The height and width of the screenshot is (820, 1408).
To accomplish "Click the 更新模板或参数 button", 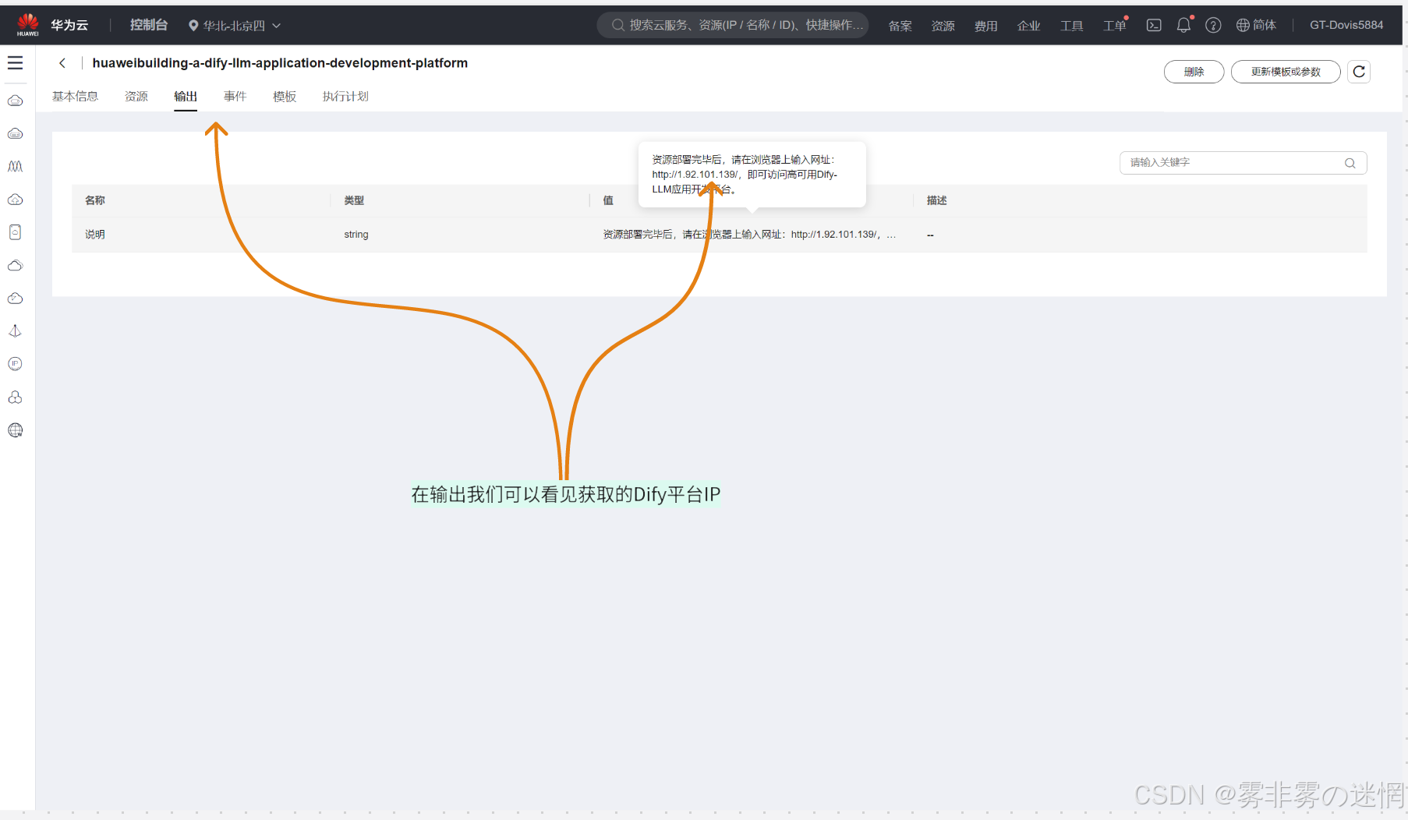I will [1286, 72].
